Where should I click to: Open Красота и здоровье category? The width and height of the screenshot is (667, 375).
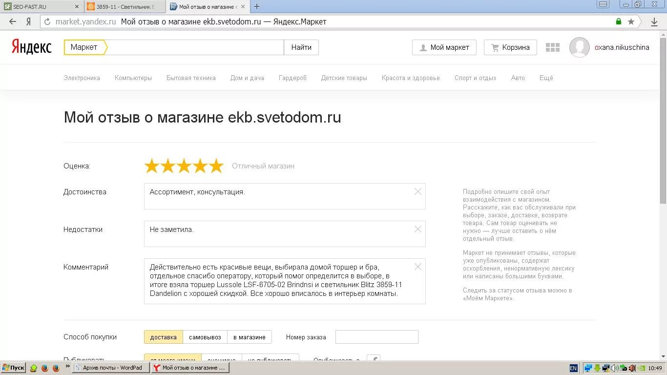(x=411, y=78)
